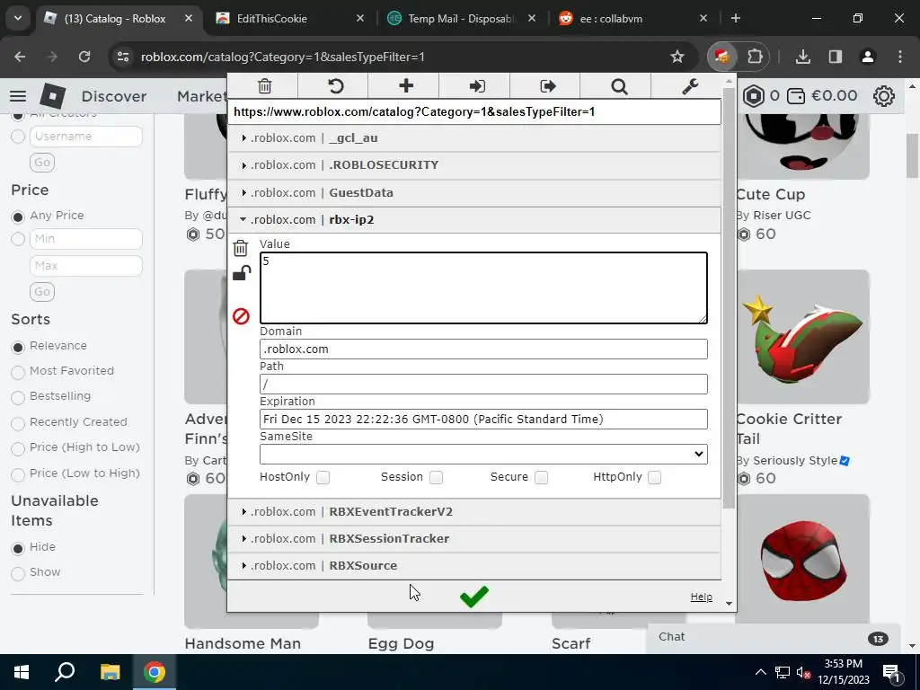Viewport: 920px width, 690px height.
Task: Block the rbx-ip2 cookie red circle icon
Action: click(241, 316)
